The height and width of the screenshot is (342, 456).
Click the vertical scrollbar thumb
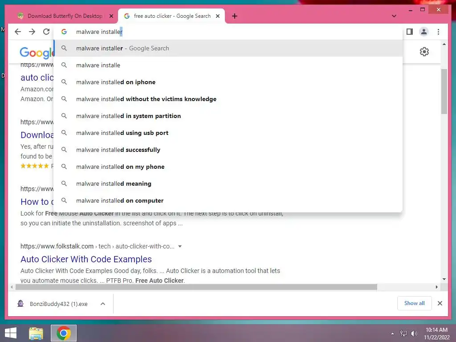(444, 91)
